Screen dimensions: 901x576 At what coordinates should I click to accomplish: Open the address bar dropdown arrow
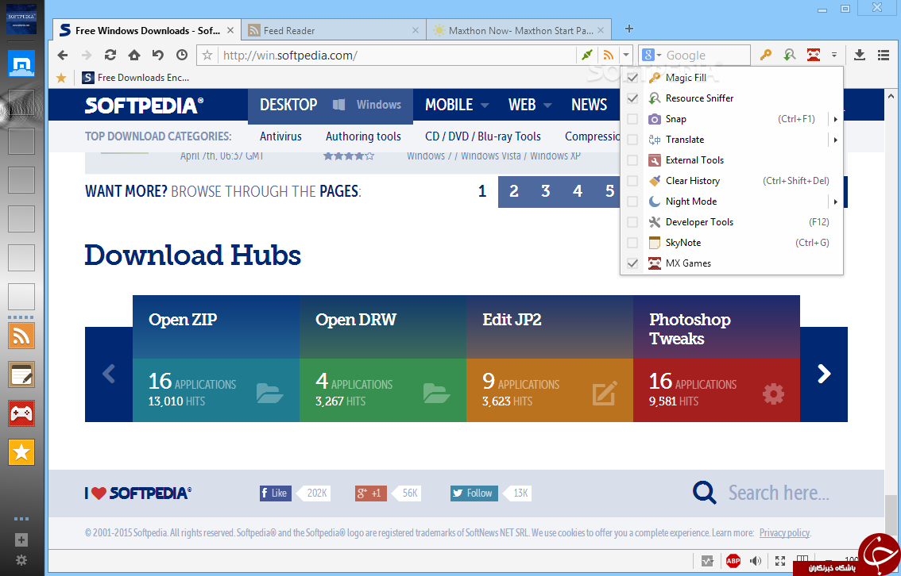(626, 55)
